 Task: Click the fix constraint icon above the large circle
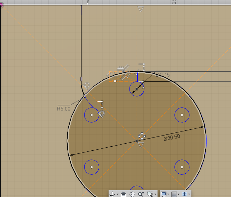[120, 68]
